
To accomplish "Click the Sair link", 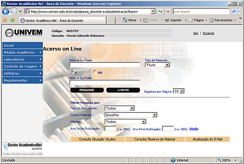I will click(196, 33).
